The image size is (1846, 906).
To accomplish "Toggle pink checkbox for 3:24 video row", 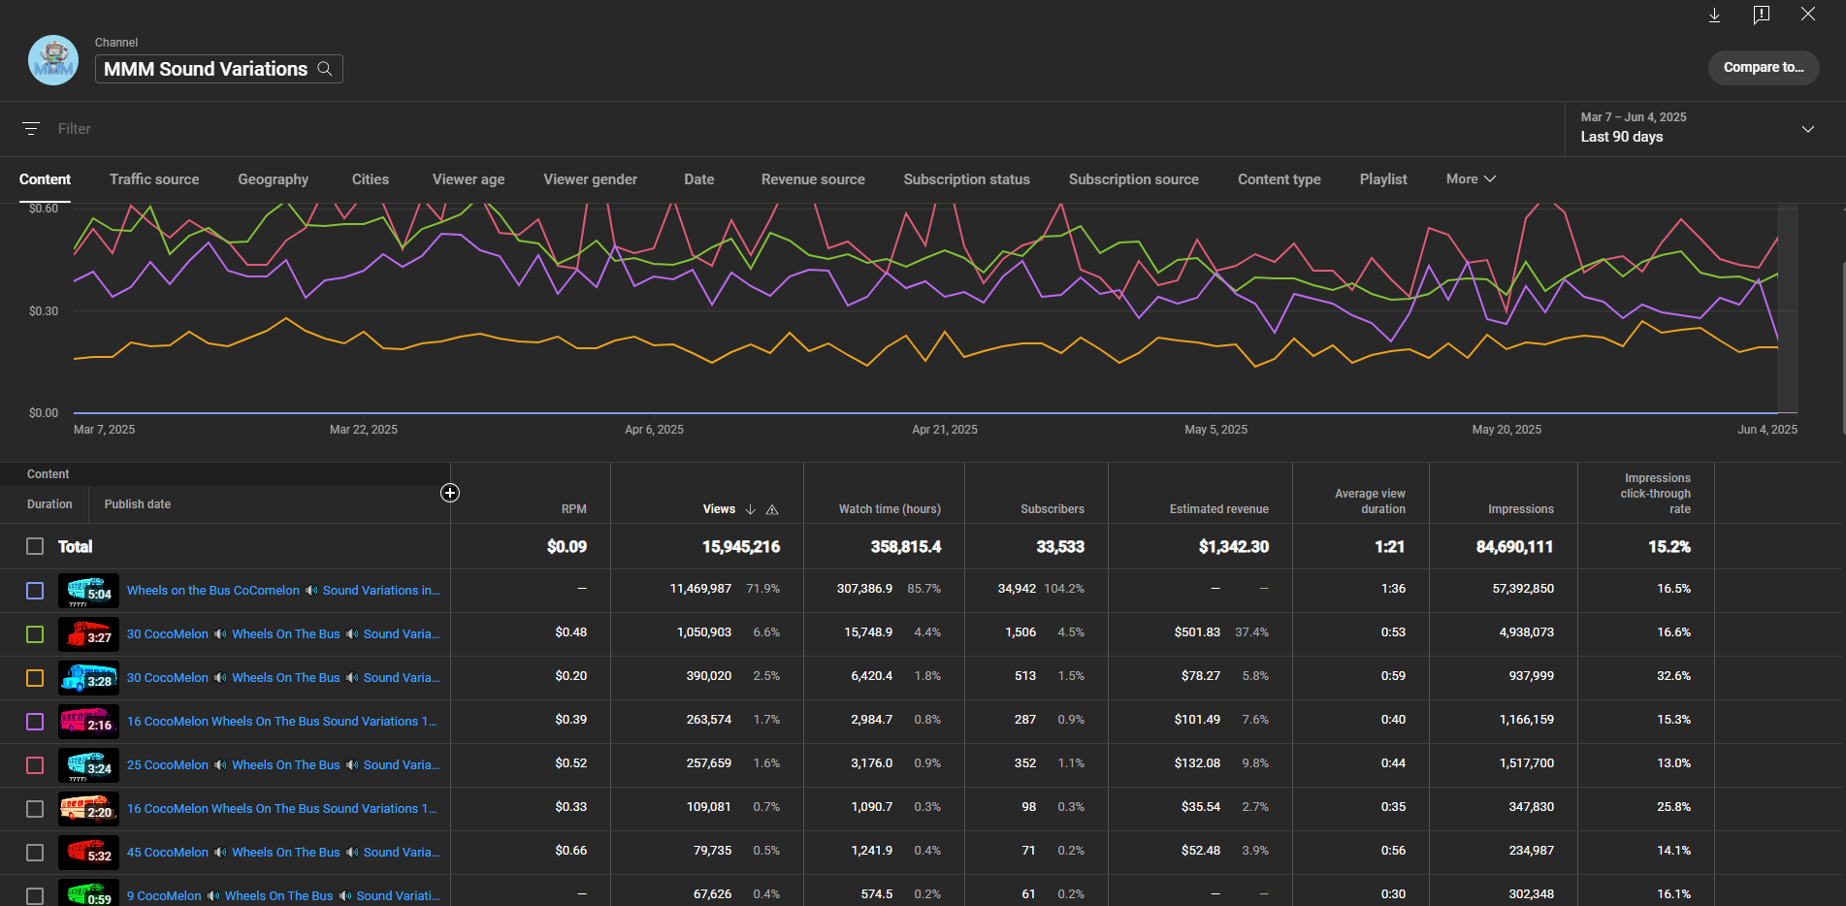I will pos(35,765).
